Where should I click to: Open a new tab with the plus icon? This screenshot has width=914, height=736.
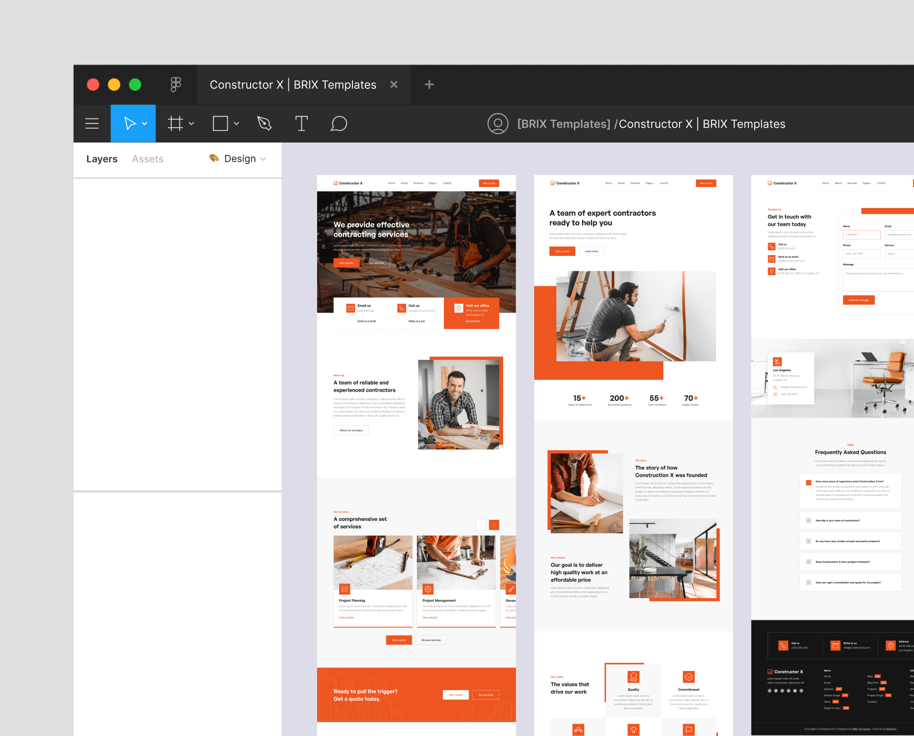429,84
